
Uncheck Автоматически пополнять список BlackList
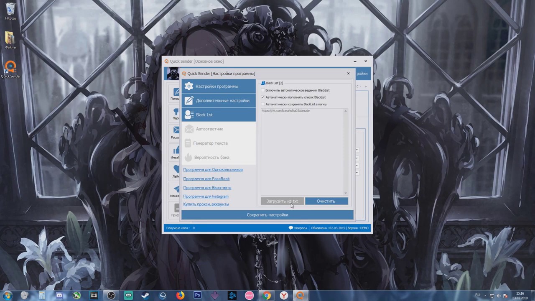(x=263, y=97)
